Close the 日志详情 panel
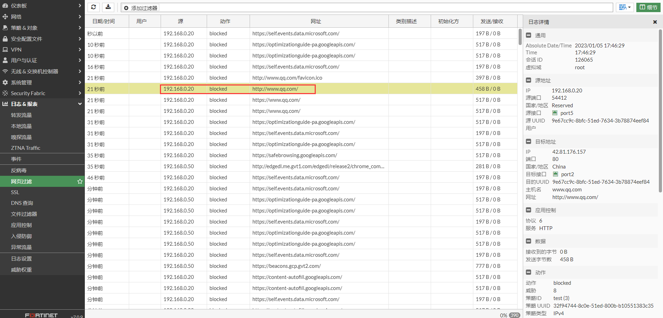 pos(655,22)
